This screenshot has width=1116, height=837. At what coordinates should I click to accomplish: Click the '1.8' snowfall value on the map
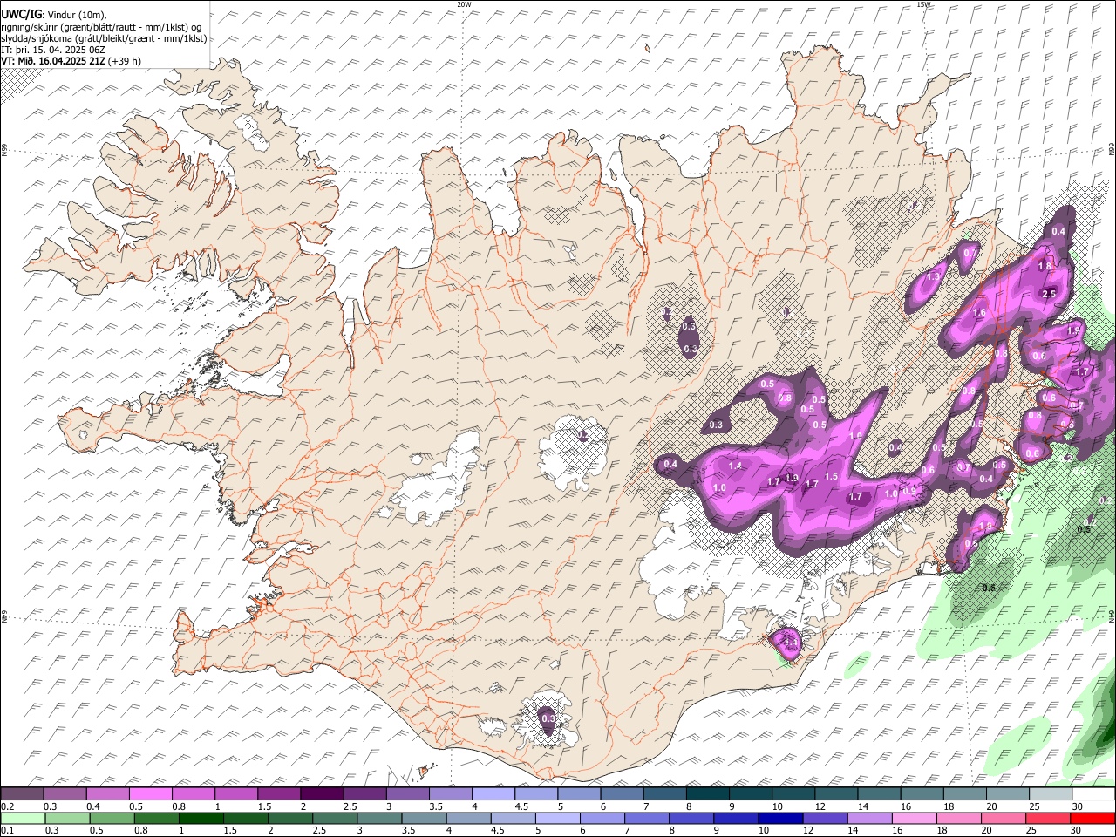click(x=1044, y=265)
